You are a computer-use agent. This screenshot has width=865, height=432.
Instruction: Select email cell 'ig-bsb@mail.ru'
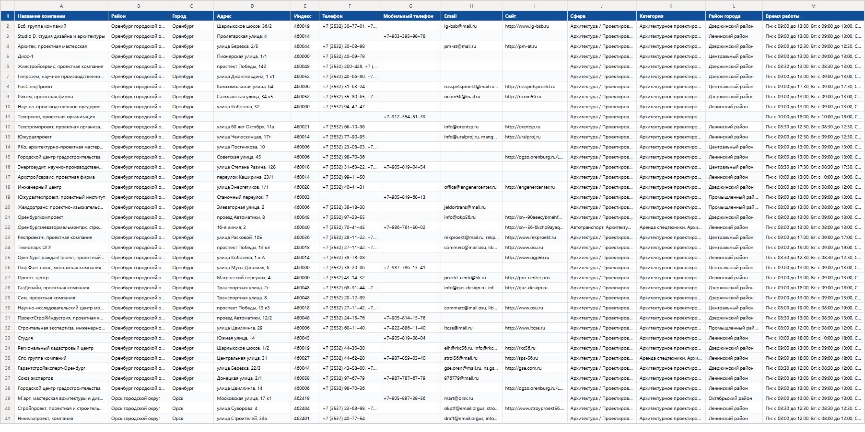[x=471, y=26]
